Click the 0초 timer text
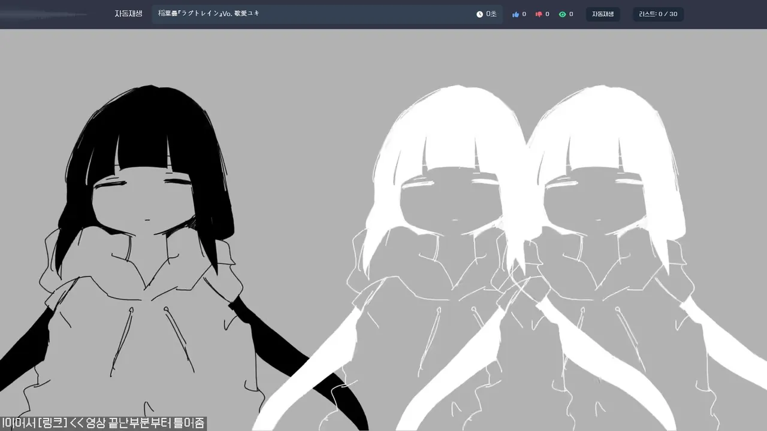Screen dimensions: 767x431 pos(491,14)
